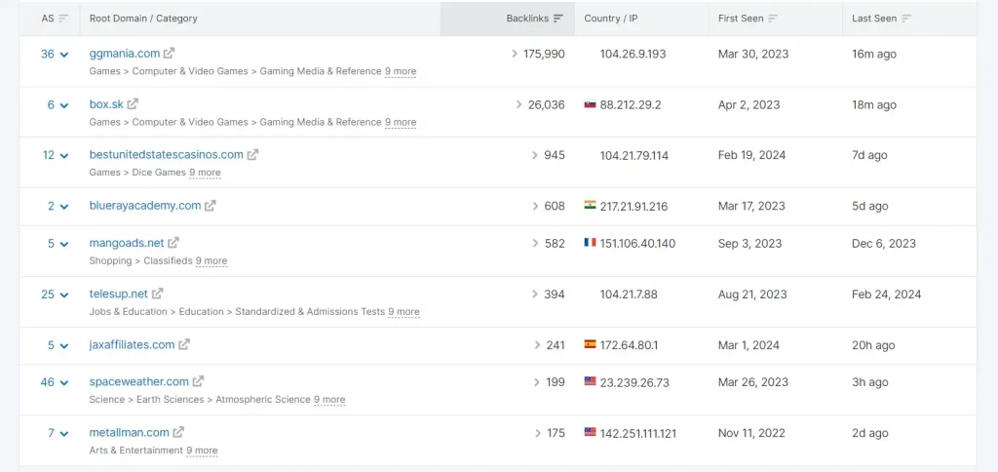Expand 199 backlinks arrow for spaceweather.com
This screenshot has height=472, width=998.
click(538, 382)
